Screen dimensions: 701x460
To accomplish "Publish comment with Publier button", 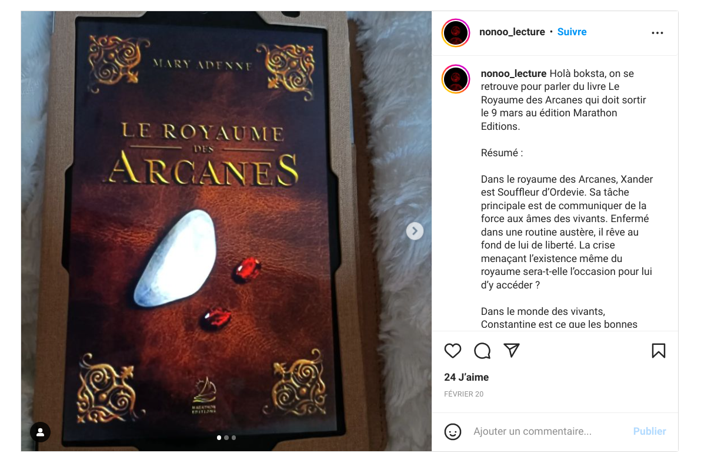I will (x=649, y=431).
